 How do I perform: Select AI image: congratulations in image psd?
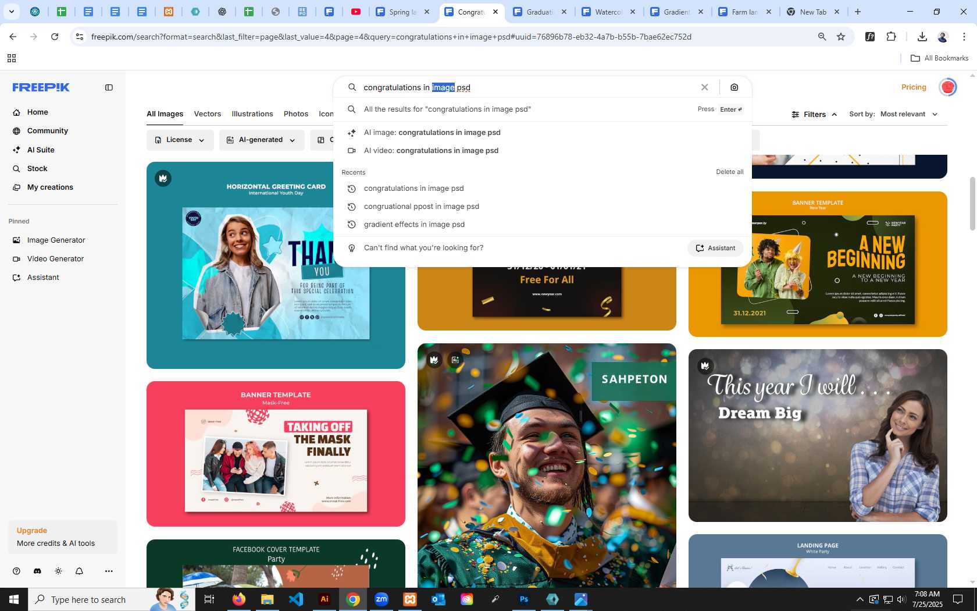543,133
